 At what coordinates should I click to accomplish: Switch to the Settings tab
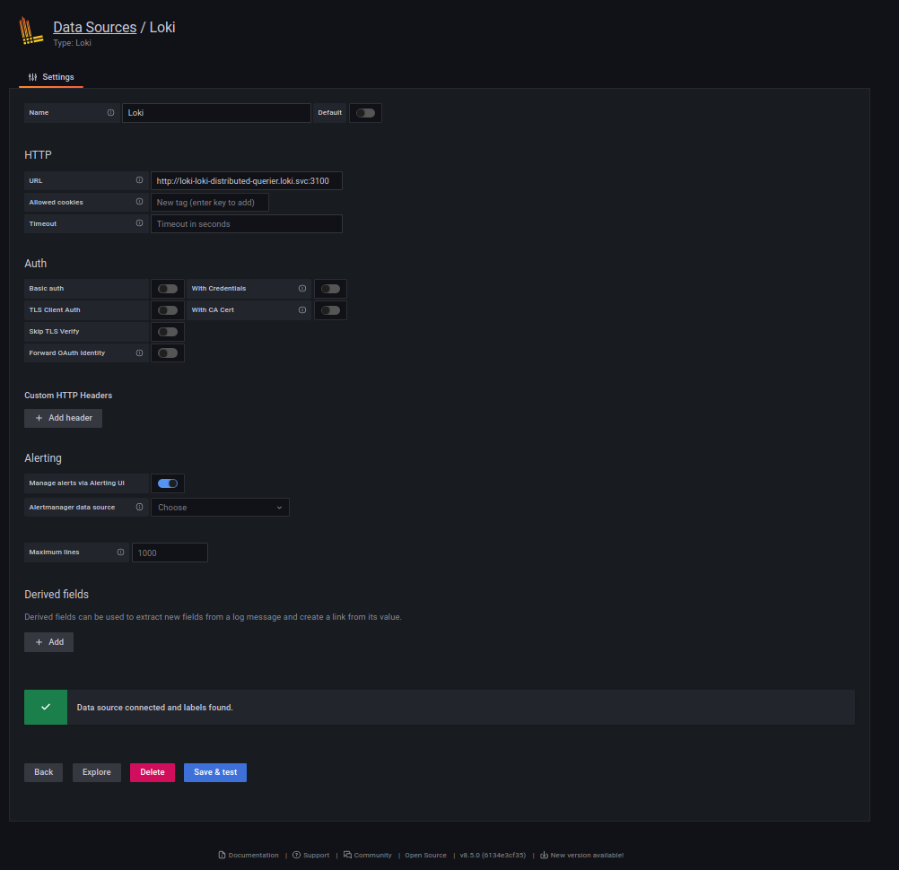[50, 77]
